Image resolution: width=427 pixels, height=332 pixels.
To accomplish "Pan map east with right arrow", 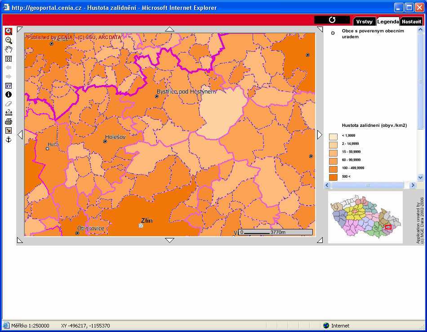I will coord(320,135).
